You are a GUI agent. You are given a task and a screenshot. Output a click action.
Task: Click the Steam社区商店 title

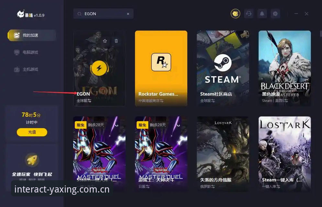[216, 94]
